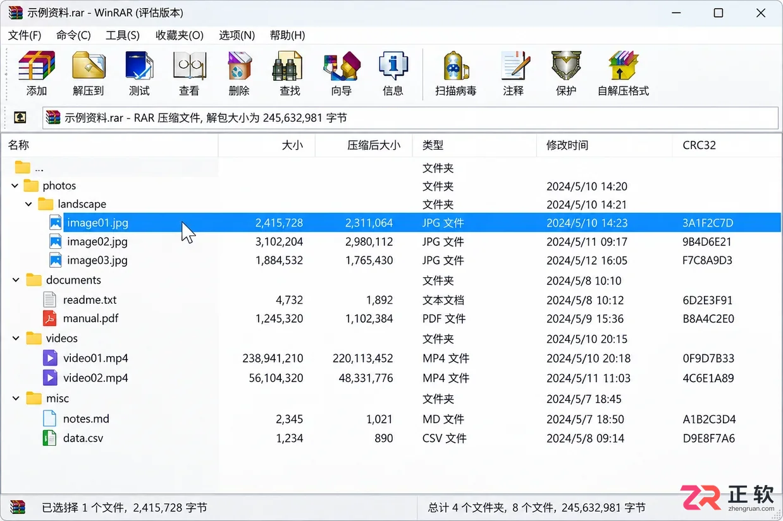This screenshot has width=783, height=521.
Task: Open the 文件(F) menu
Action: point(25,35)
